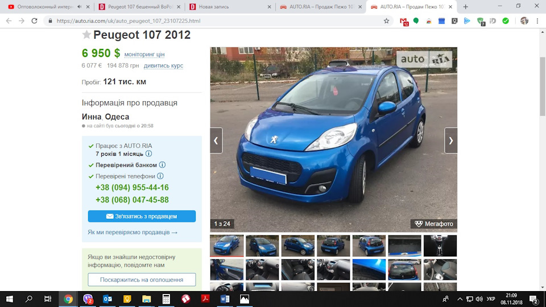The width and height of the screenshot is (546, 307).
Task: Open the volume control in system tray
Action: (479, 299)
